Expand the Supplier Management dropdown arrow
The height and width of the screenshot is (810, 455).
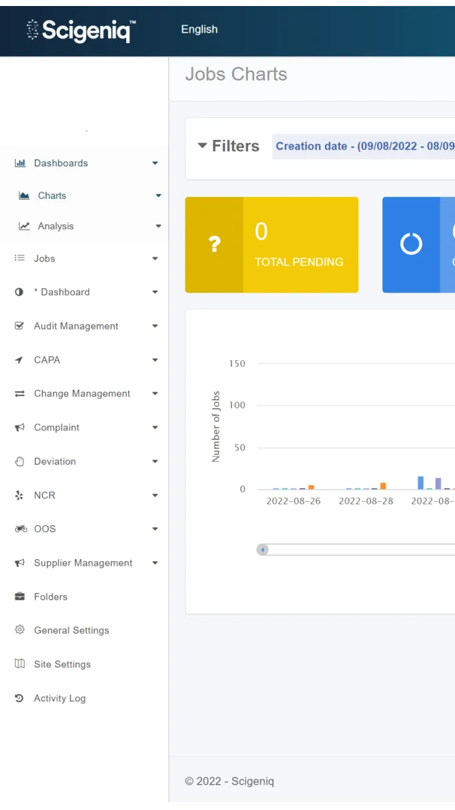pyautogui.click(x=155, y=563)
